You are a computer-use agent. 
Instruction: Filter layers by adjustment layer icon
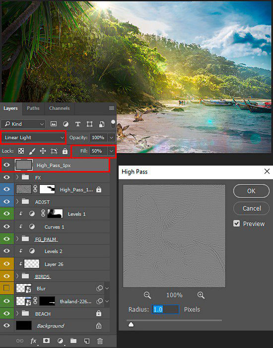tap(66, 124)
